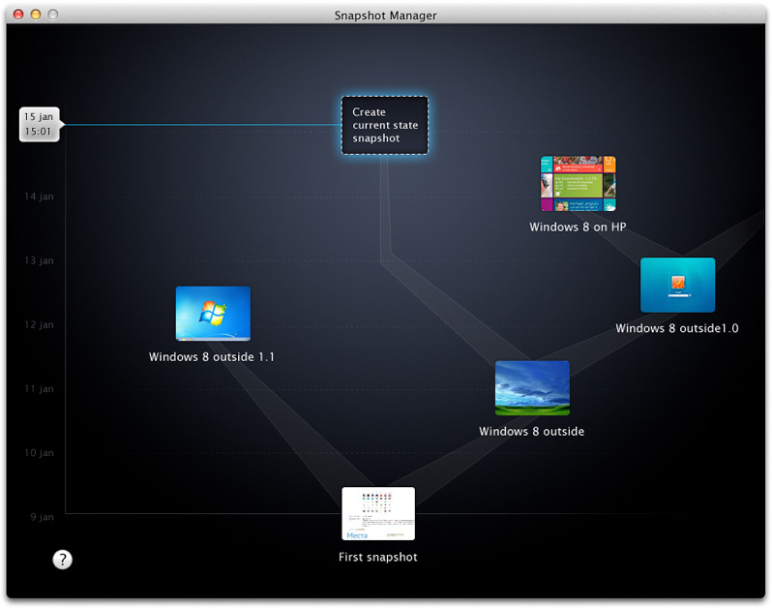This screenshot has width=772, height=608.
Task: Click the 10 jan date on timeline
Action: click(x=39, y=453)
